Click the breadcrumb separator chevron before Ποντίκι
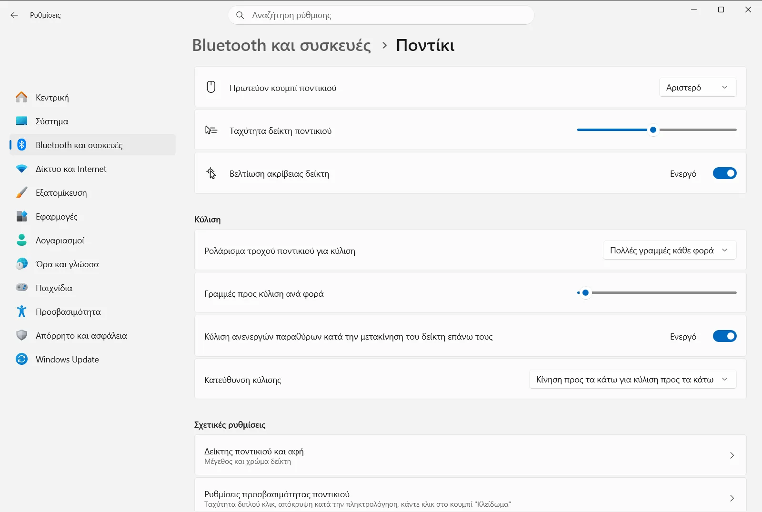Screen dimensions: 762x512 [x=384, y=45]
